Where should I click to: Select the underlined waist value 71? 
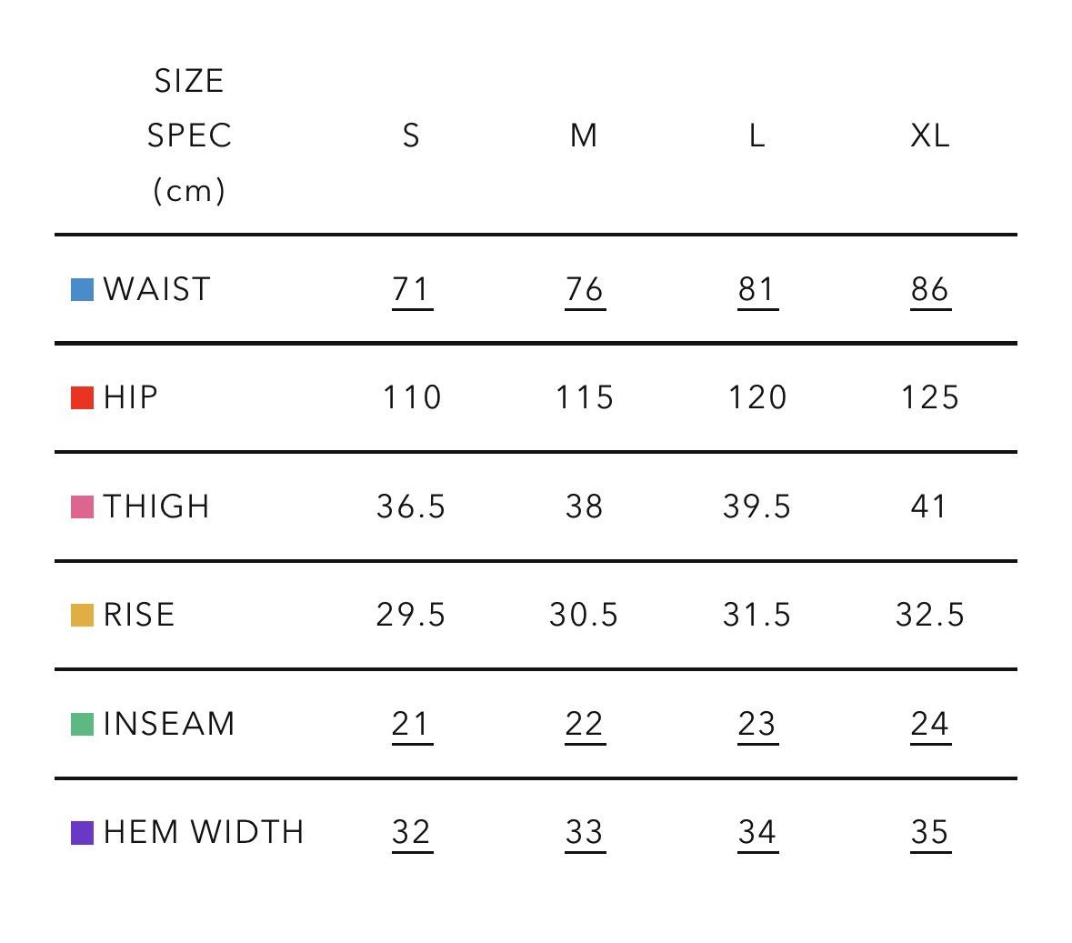(412, 291)
